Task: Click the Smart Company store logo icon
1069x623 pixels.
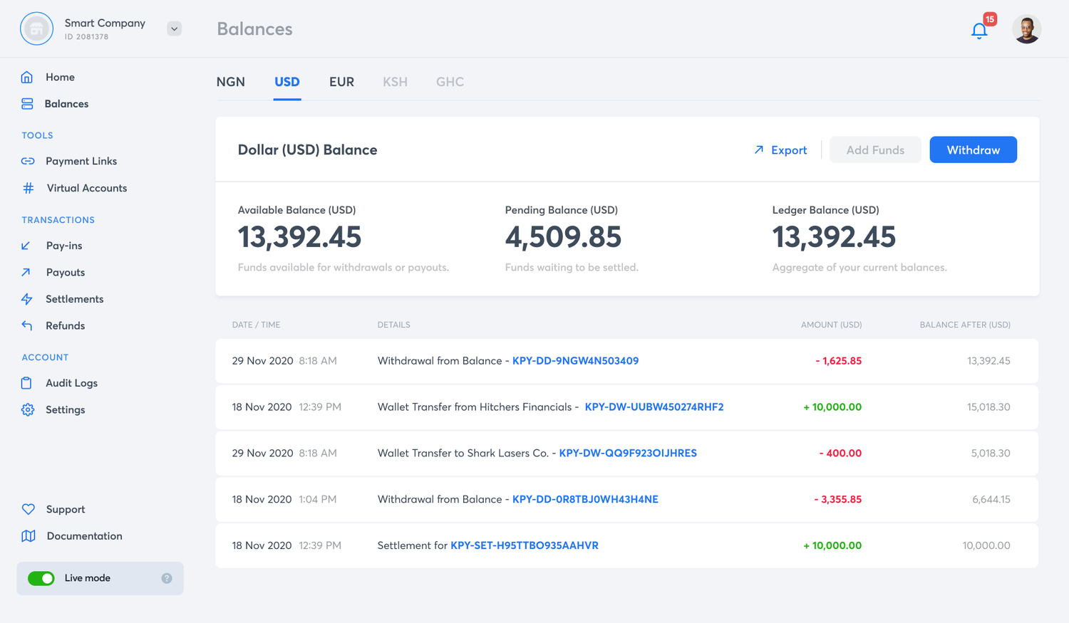Action: click(36, 29)
